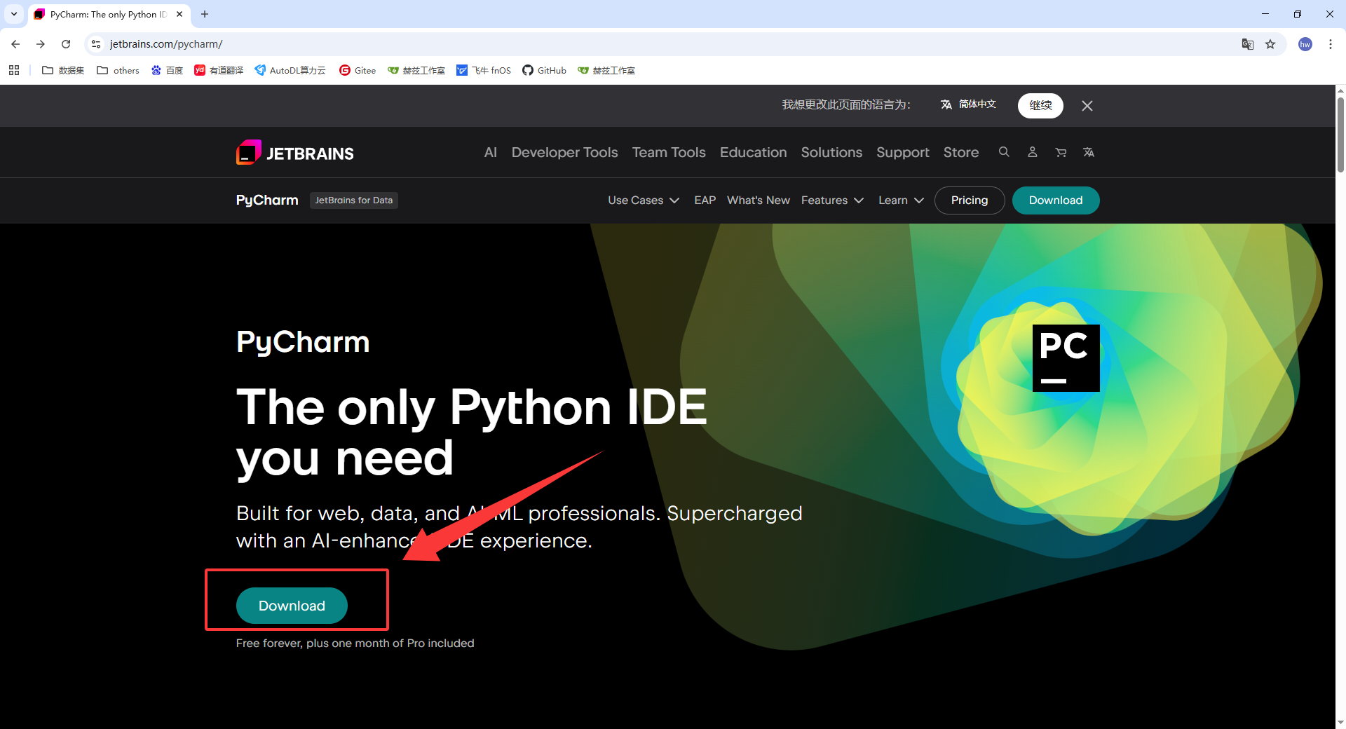Open the Team Tools menu
1346x729 pixels.
(669, 152)
